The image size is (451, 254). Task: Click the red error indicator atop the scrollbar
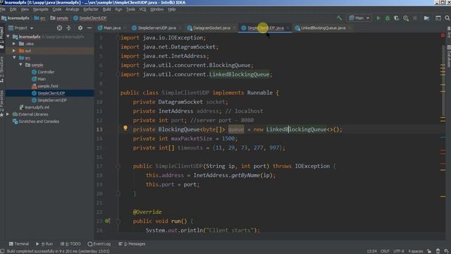(443, 35)
